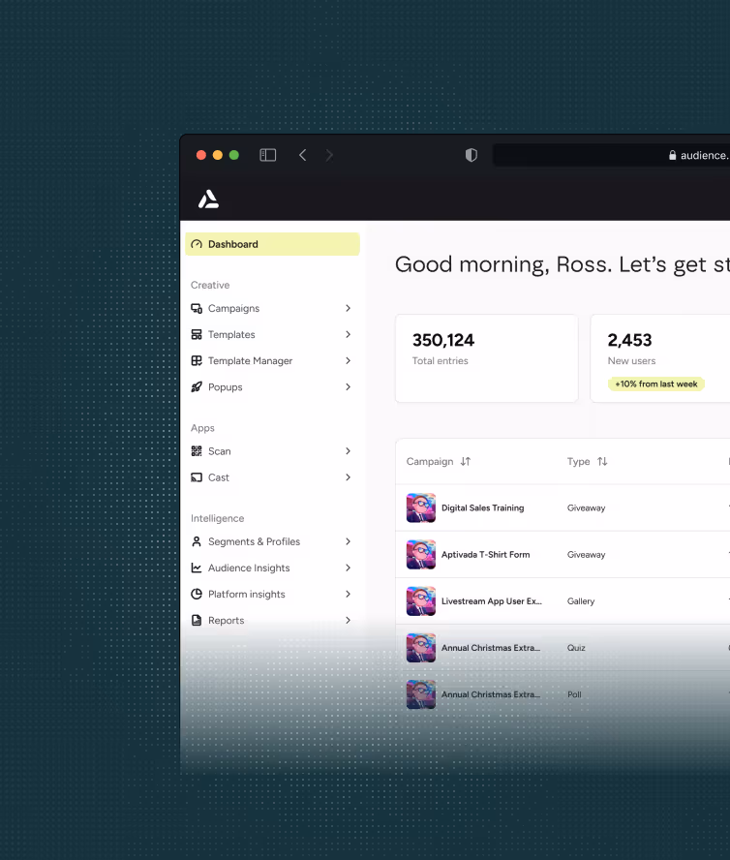Toggle the browser sidebar icon
The height and width of the screenshot is (860, 730).
[267, 155]
